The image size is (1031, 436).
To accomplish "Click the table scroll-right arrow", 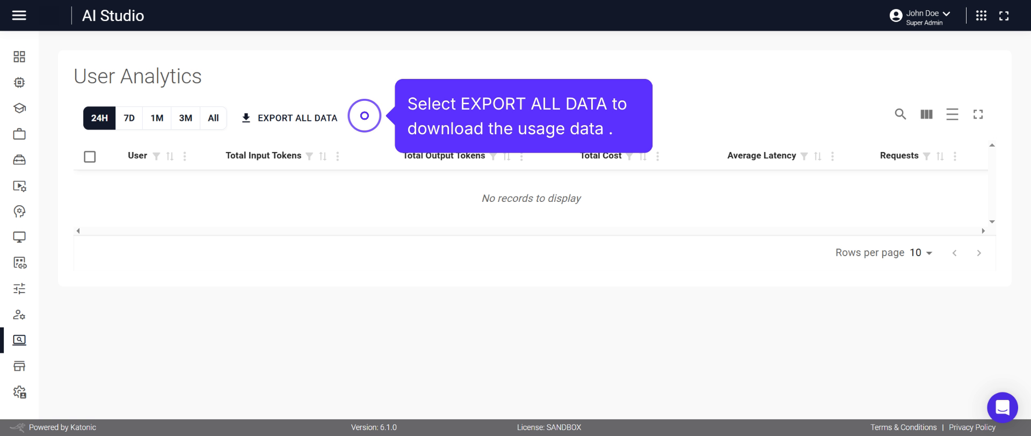I will 983,231.
